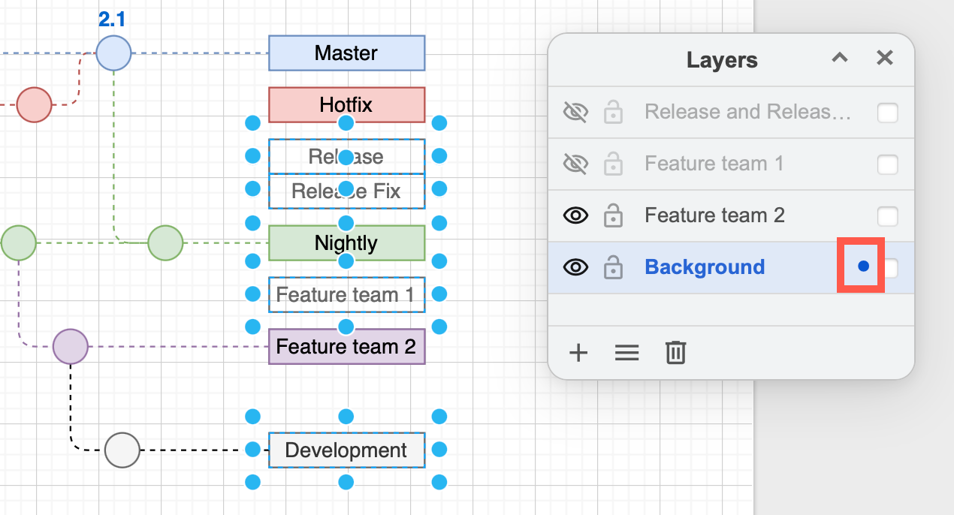This screenshot has width=954, height=515.
Task: Select the Background layer name
Action: (x=705, y=267)
